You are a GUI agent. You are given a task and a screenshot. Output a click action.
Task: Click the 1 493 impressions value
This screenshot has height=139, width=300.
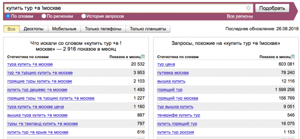139,90
